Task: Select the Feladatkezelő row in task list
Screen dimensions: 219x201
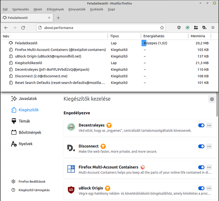Action: pyautogui.click(x=109, y=43)
